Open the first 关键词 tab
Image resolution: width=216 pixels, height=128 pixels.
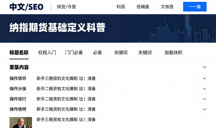pyautogui.click(x=121, y=53)
